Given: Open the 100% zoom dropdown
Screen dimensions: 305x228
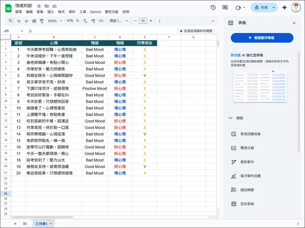Looking at the screenshot, I should [x=55, y=21].
